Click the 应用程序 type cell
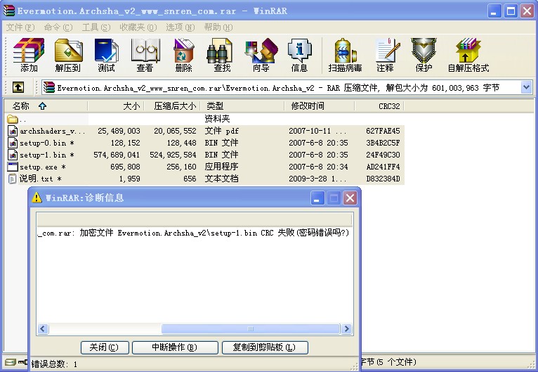The height and width of the screenshot is (372, 538). (x=221, y=167)
